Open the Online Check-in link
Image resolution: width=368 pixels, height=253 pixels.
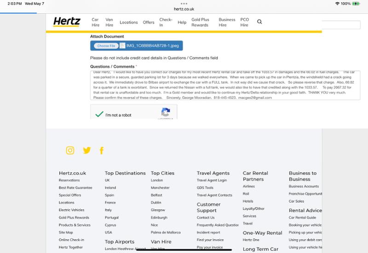(71, 240)
